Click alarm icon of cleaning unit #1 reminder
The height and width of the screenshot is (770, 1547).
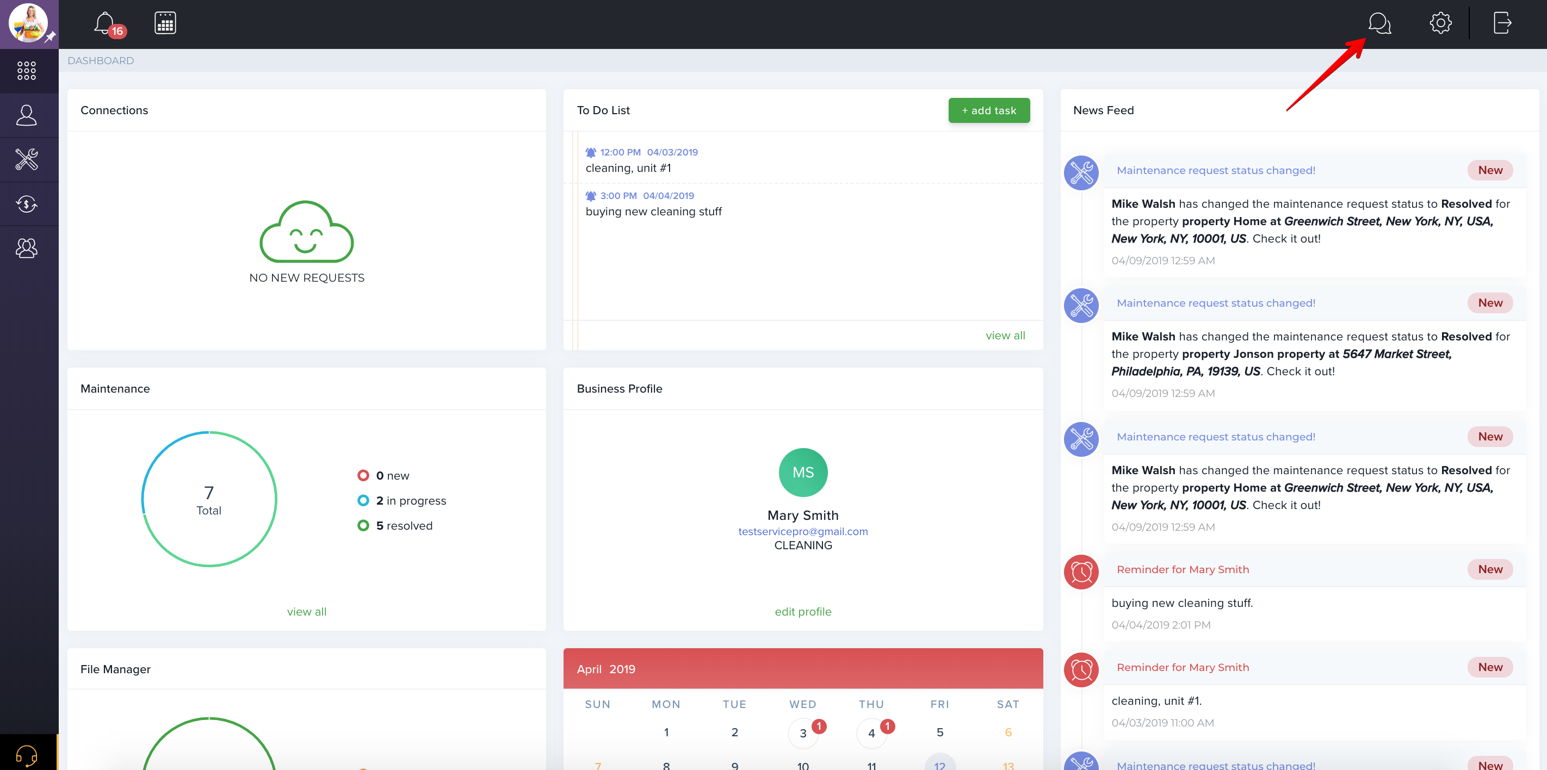[1081, 670]
